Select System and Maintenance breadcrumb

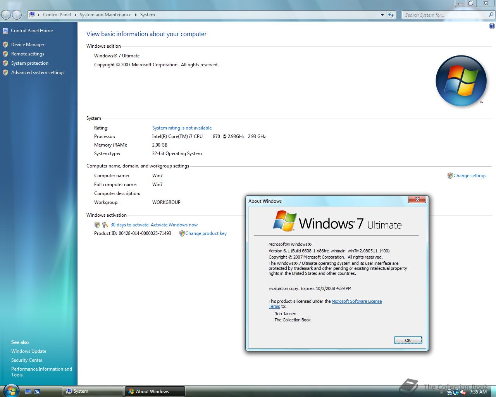[105, 15]
